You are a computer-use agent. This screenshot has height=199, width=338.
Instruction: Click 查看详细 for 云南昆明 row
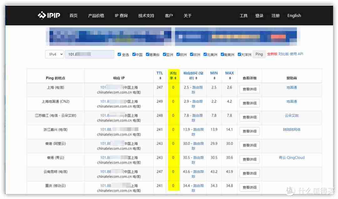click(250, 173)
